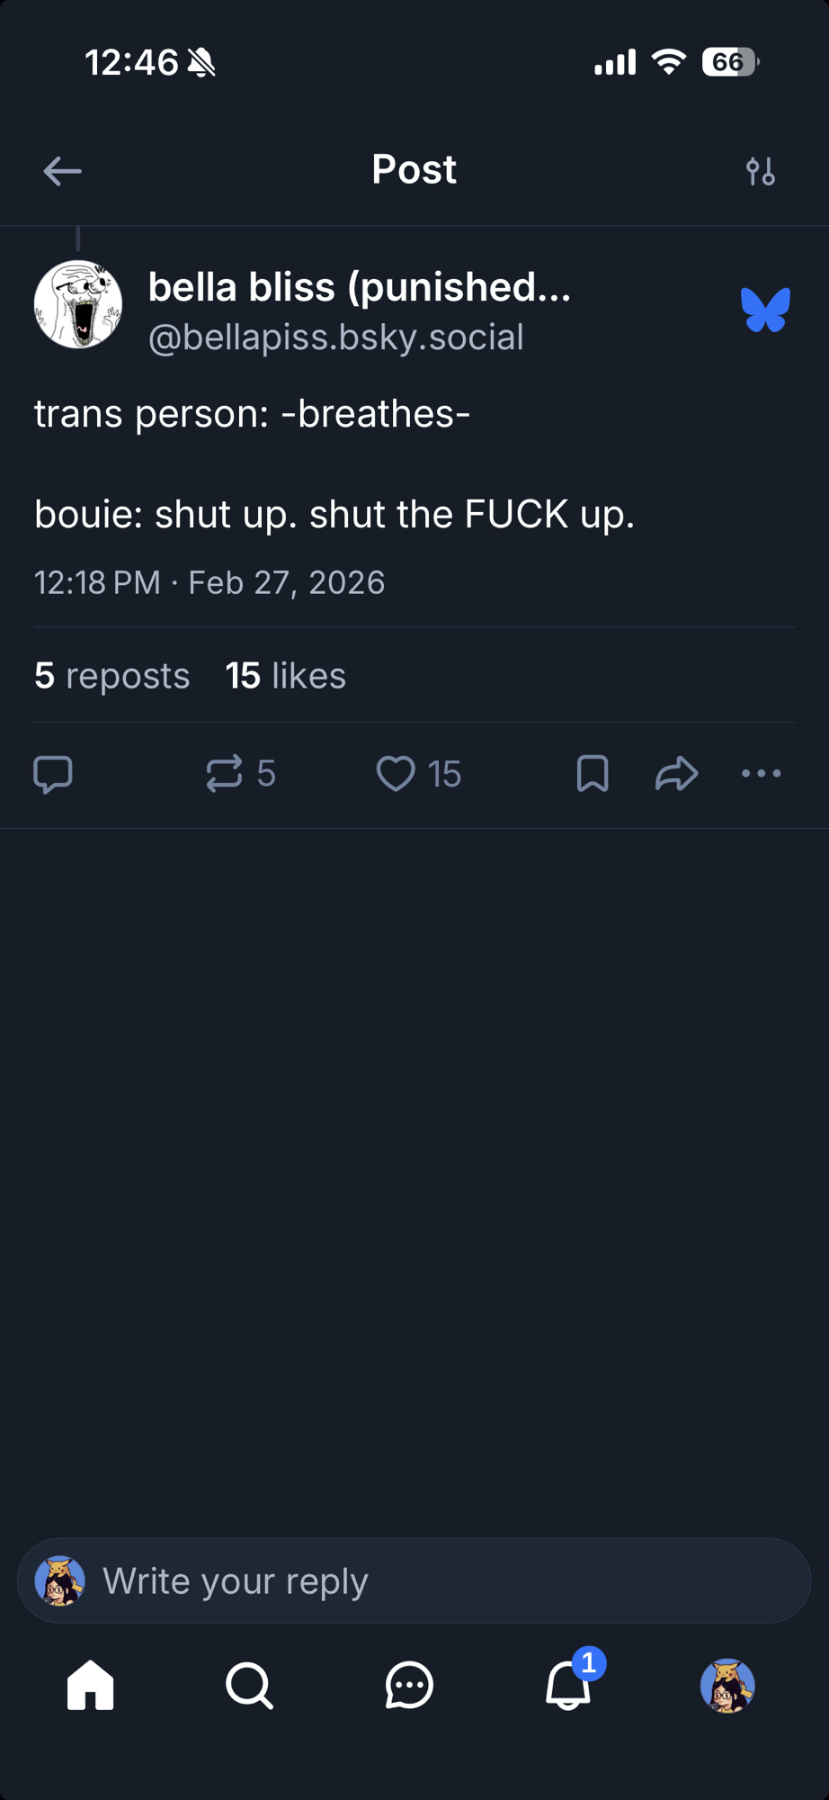
Task: Open bella bliss profile avatar
Action: [x=78, y=304]
